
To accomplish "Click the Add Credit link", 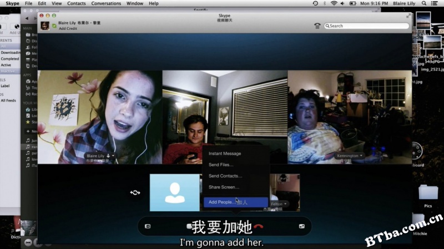I will click(x=68, y=29).
